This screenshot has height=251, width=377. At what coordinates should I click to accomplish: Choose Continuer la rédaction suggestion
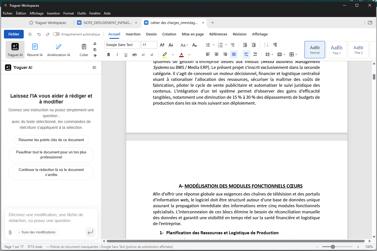(x=51, y=172)
